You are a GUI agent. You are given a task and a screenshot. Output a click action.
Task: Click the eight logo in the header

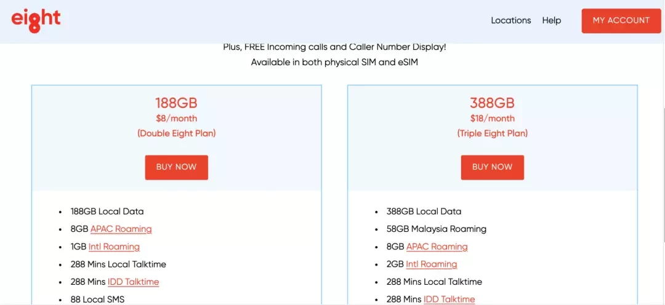(x=36, y=21)
